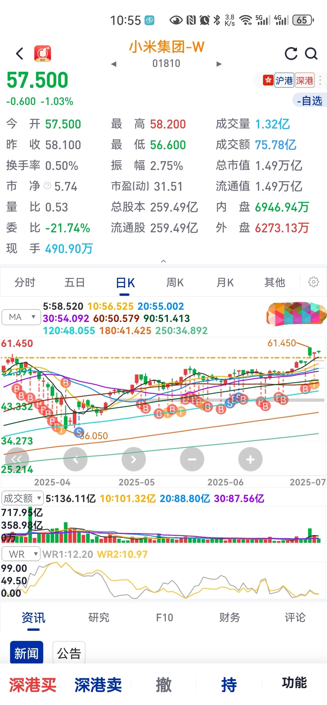Viewport: 327px width, 705px height.
Task: Tap the stock title 小米集团-W
Action: coord(166,47)
